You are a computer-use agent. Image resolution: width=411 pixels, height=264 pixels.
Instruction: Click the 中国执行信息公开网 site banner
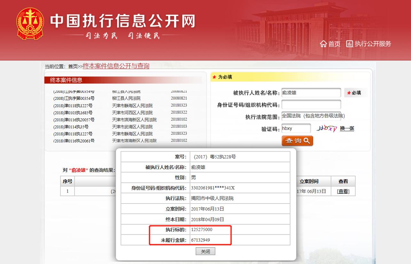click(122, 22)
